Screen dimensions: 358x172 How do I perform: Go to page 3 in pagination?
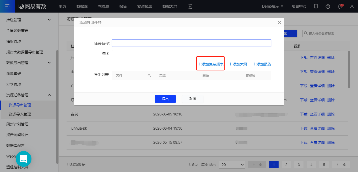(299, 165)
